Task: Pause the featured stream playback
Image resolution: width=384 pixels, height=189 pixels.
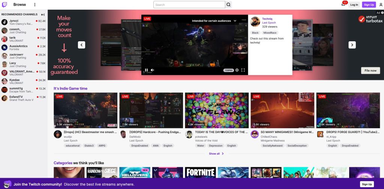Action: pos(146,70)
